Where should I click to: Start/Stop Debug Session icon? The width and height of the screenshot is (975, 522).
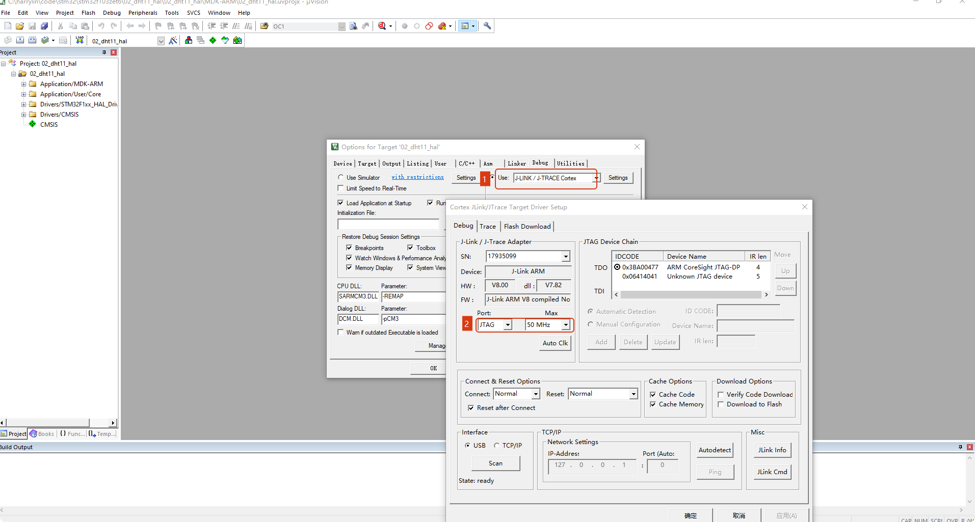point(382,26)
